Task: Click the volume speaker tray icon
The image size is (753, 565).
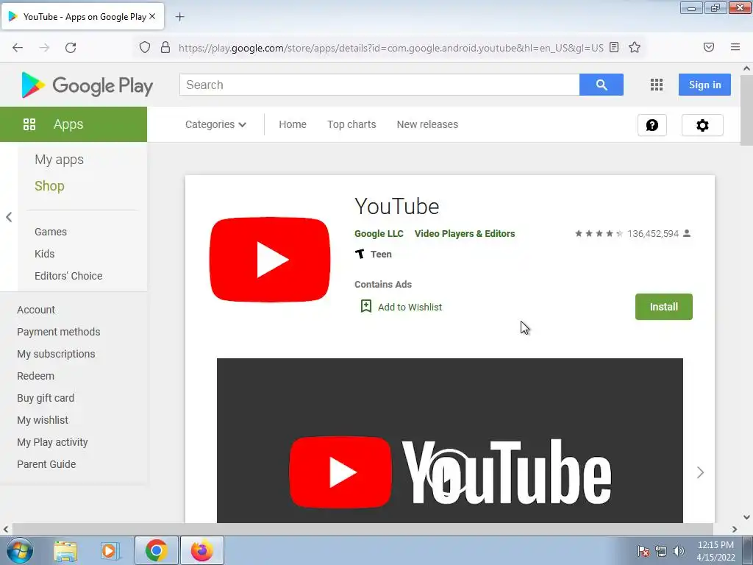Action: click(x=679, y=551)
